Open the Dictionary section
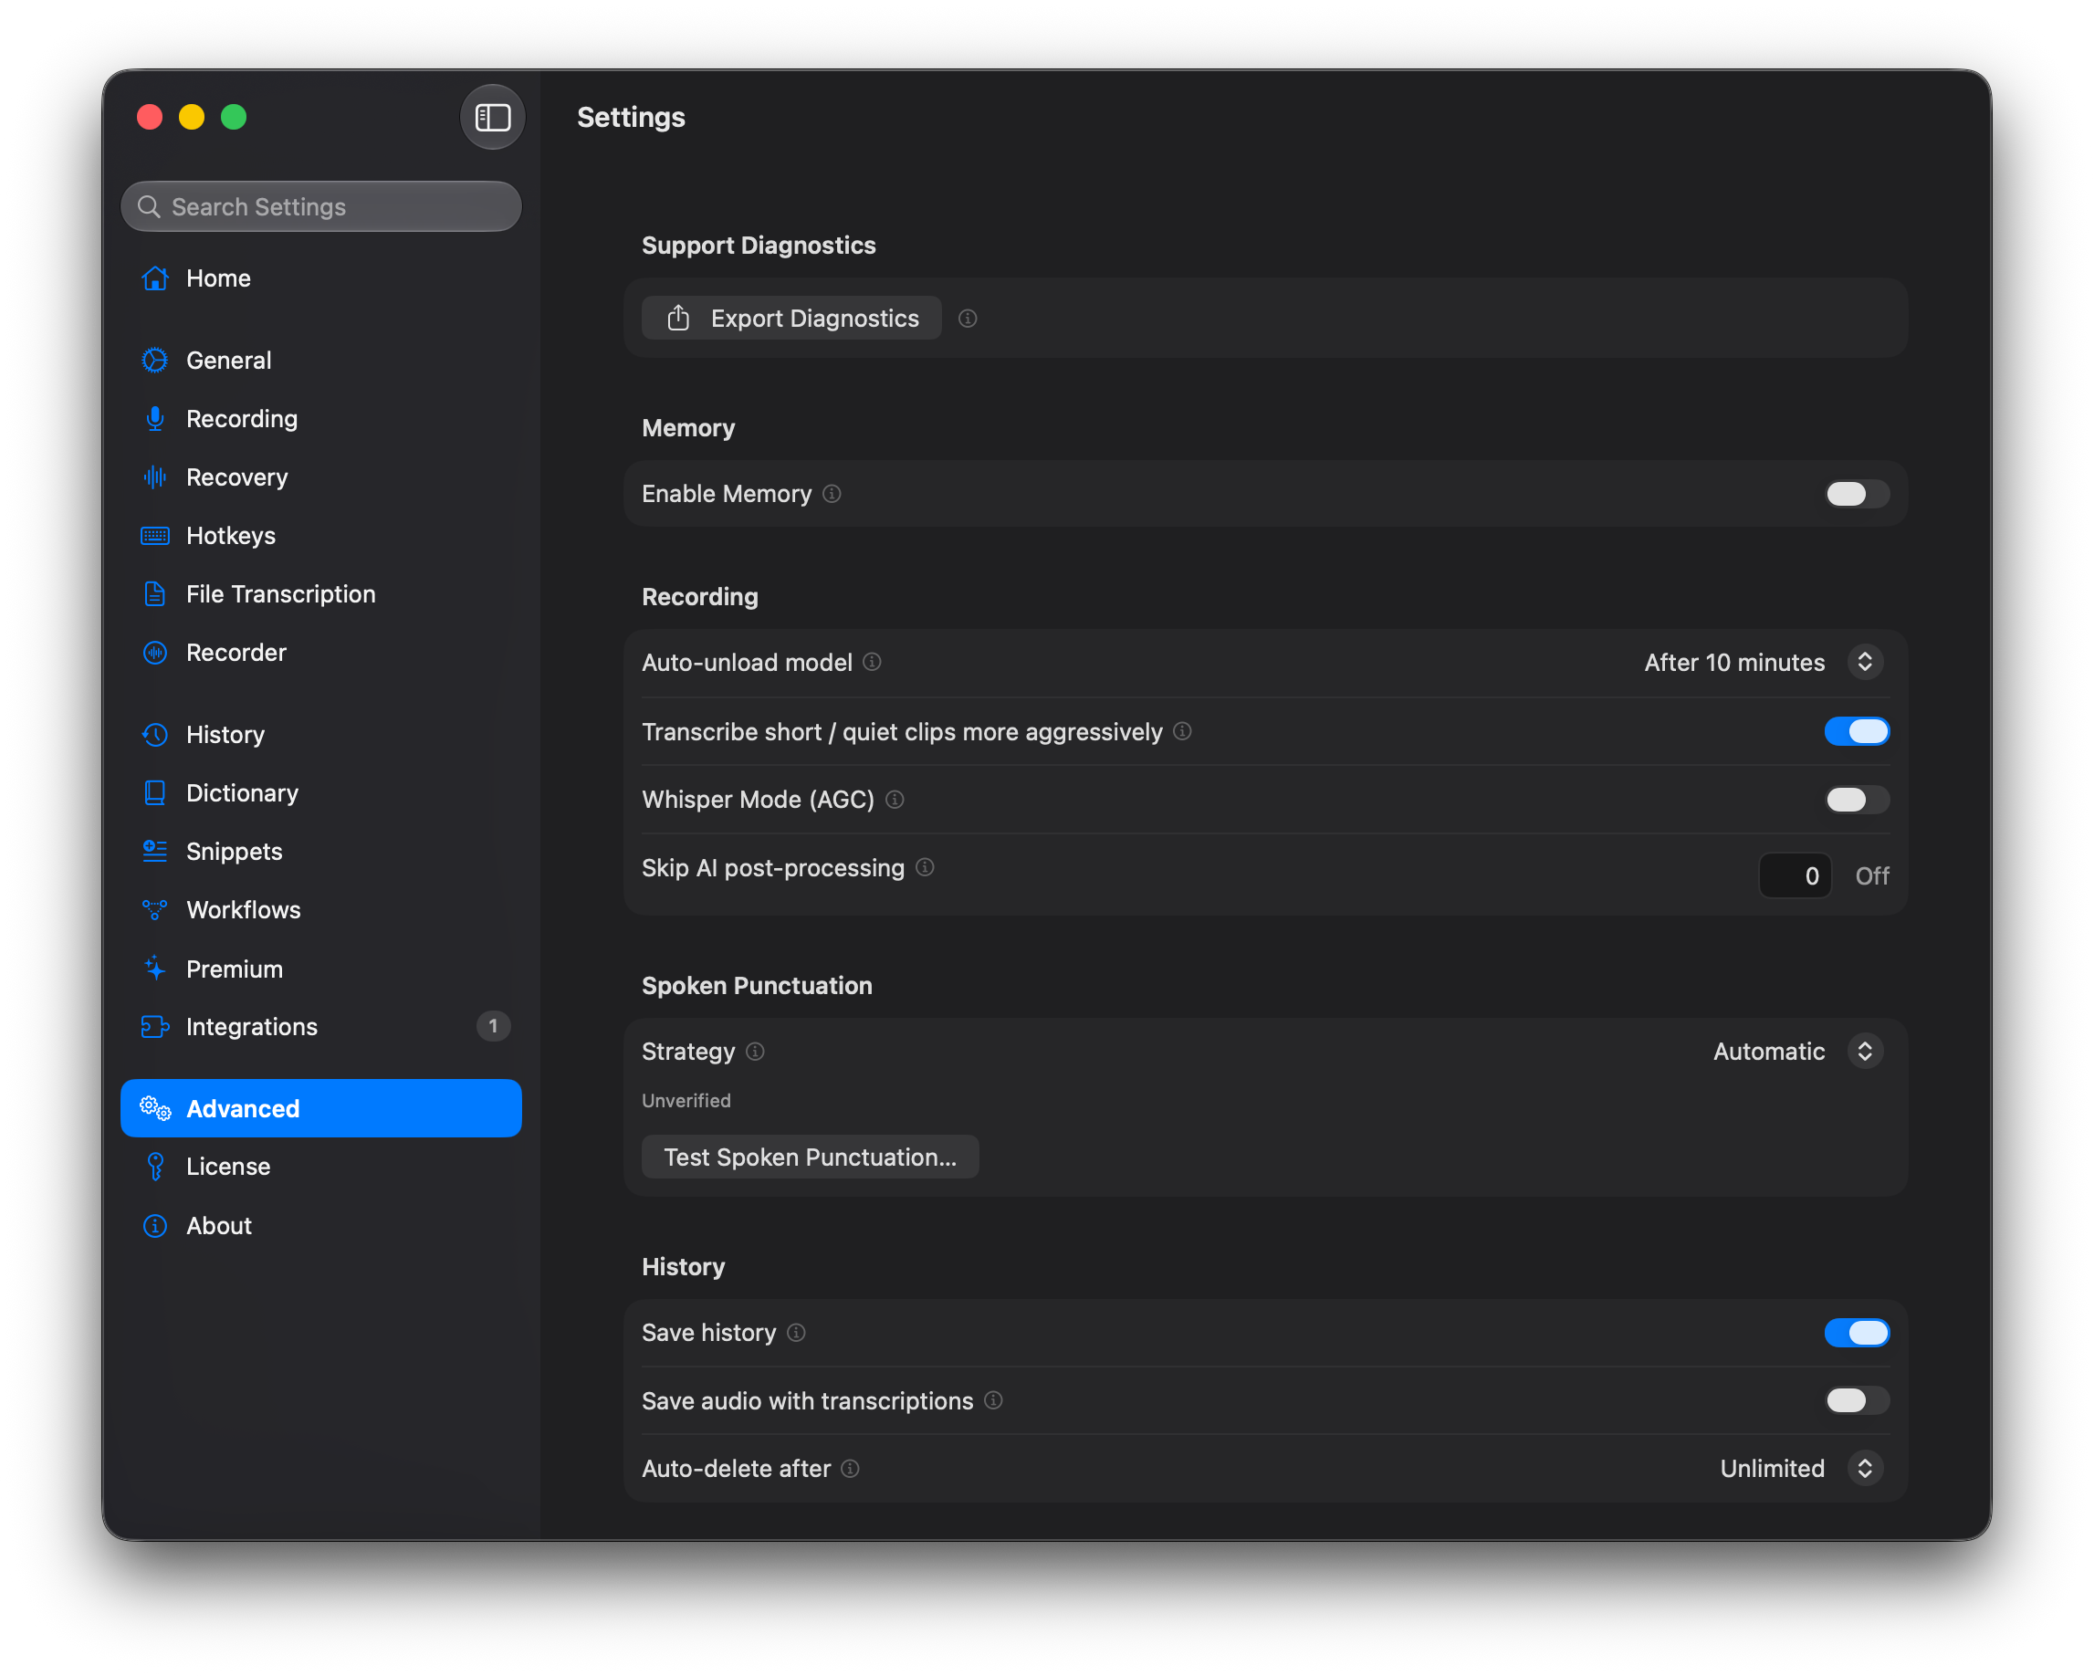 coord(321,793)
